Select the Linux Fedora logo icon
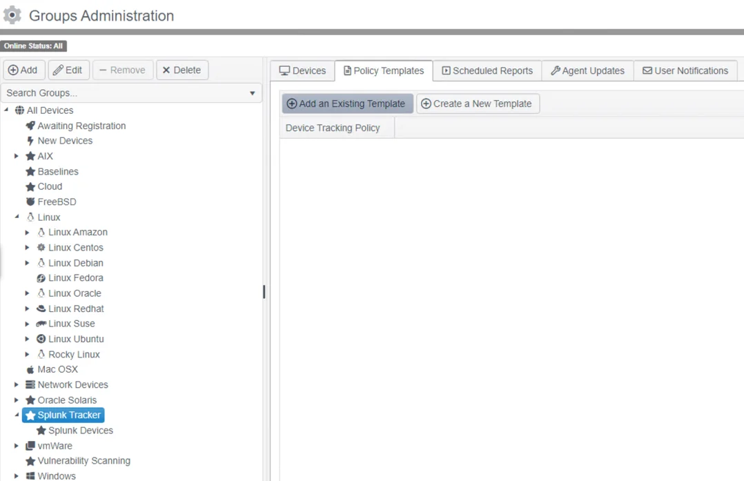The image size is (744, 481). (41, 278)
